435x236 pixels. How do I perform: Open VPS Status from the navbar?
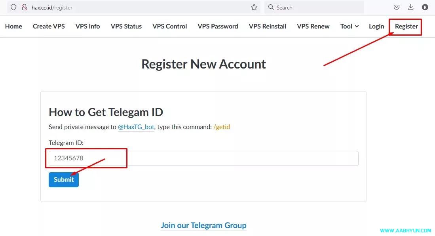click(x=126, y=26)
